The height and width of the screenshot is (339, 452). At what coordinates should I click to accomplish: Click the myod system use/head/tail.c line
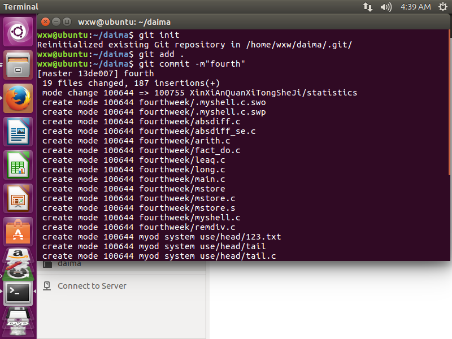point(159,256)
